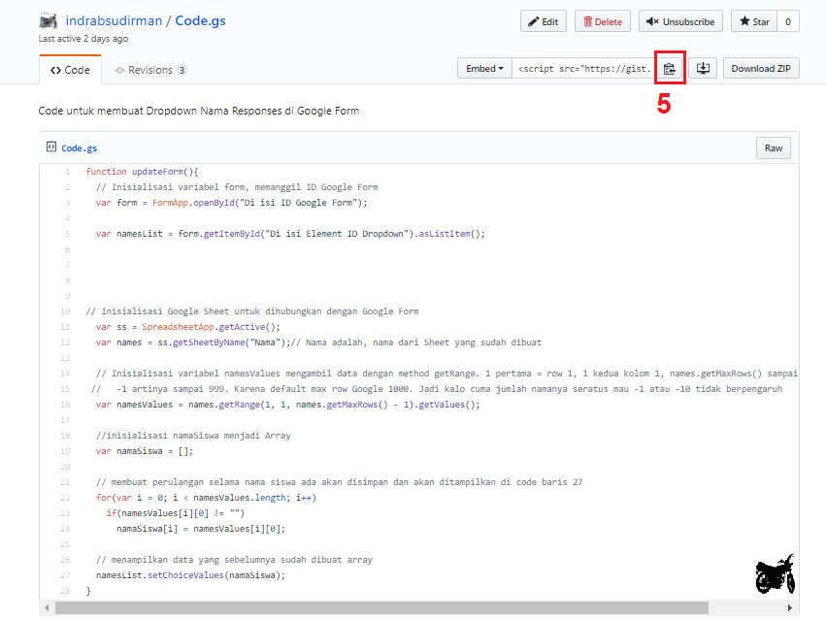Click the user avatar next to indrabsudirman

click(x=48, y=20)
